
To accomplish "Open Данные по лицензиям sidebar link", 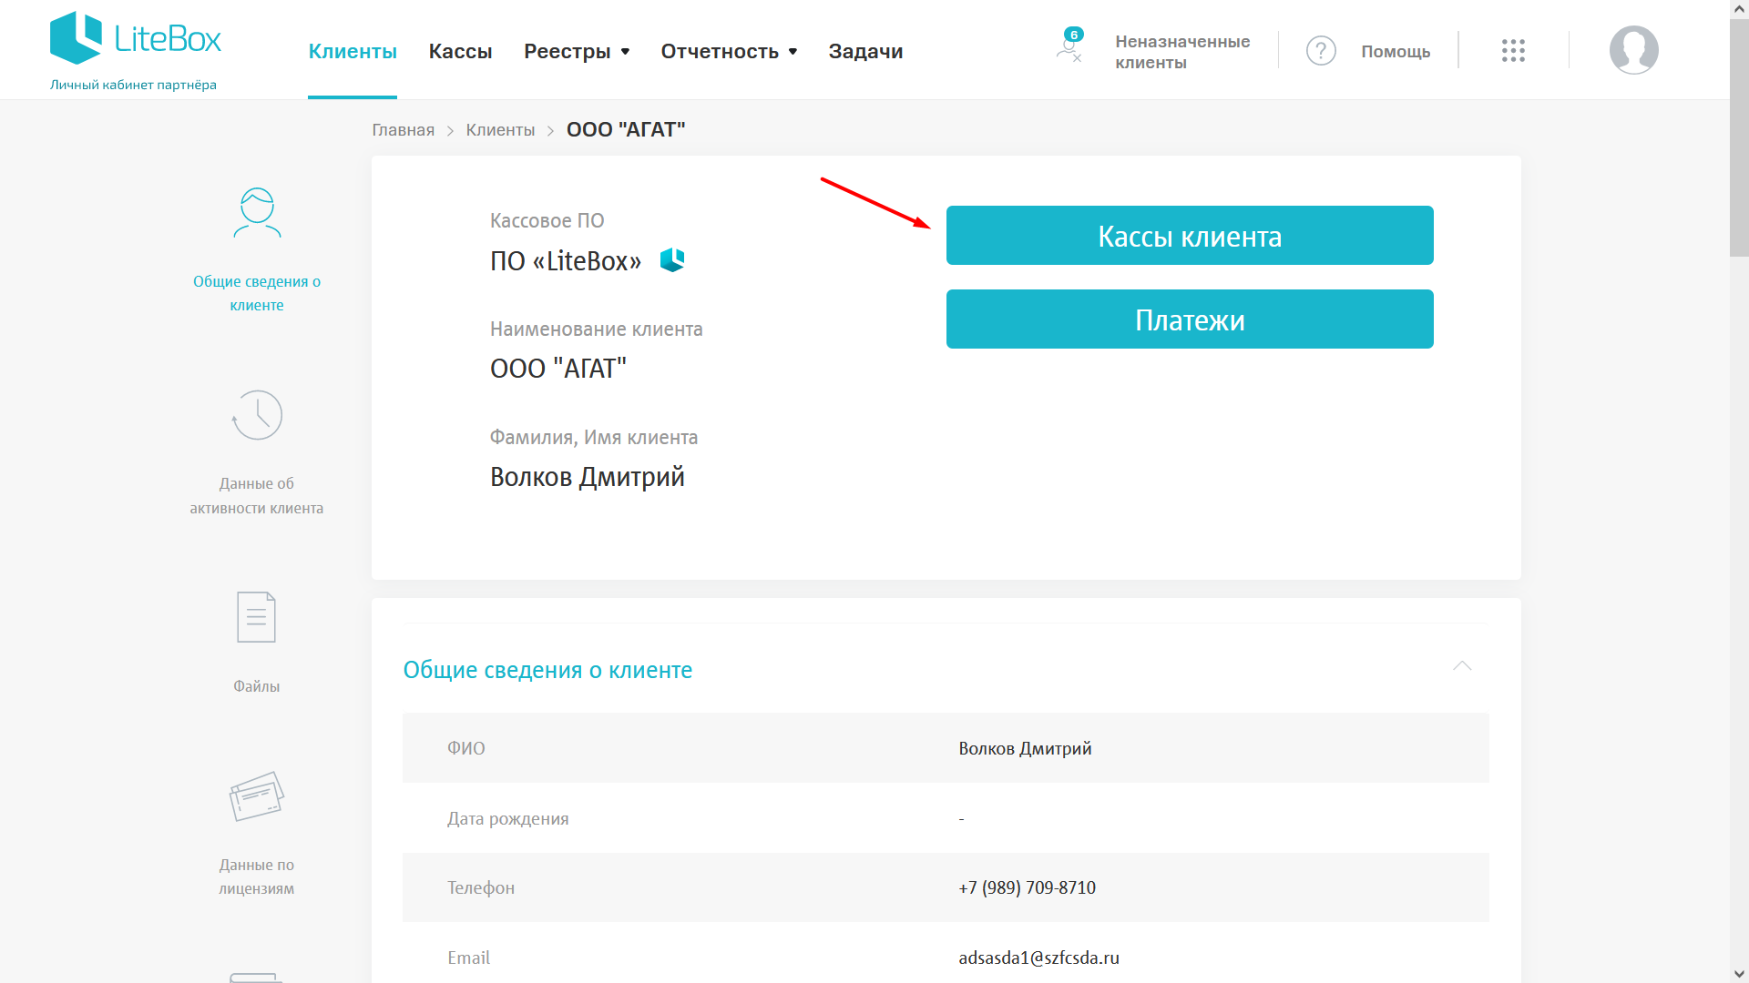I will 257,877.
